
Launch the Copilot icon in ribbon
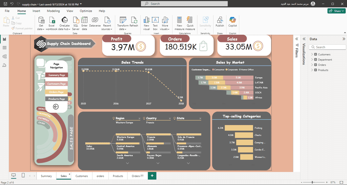232,22
